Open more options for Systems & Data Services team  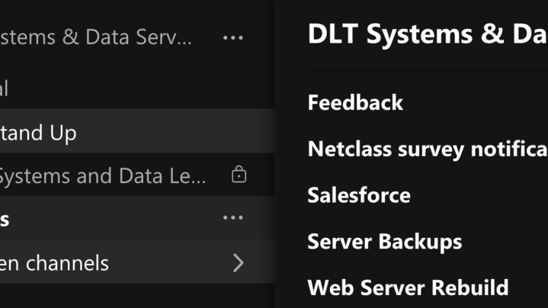(232, 37)
